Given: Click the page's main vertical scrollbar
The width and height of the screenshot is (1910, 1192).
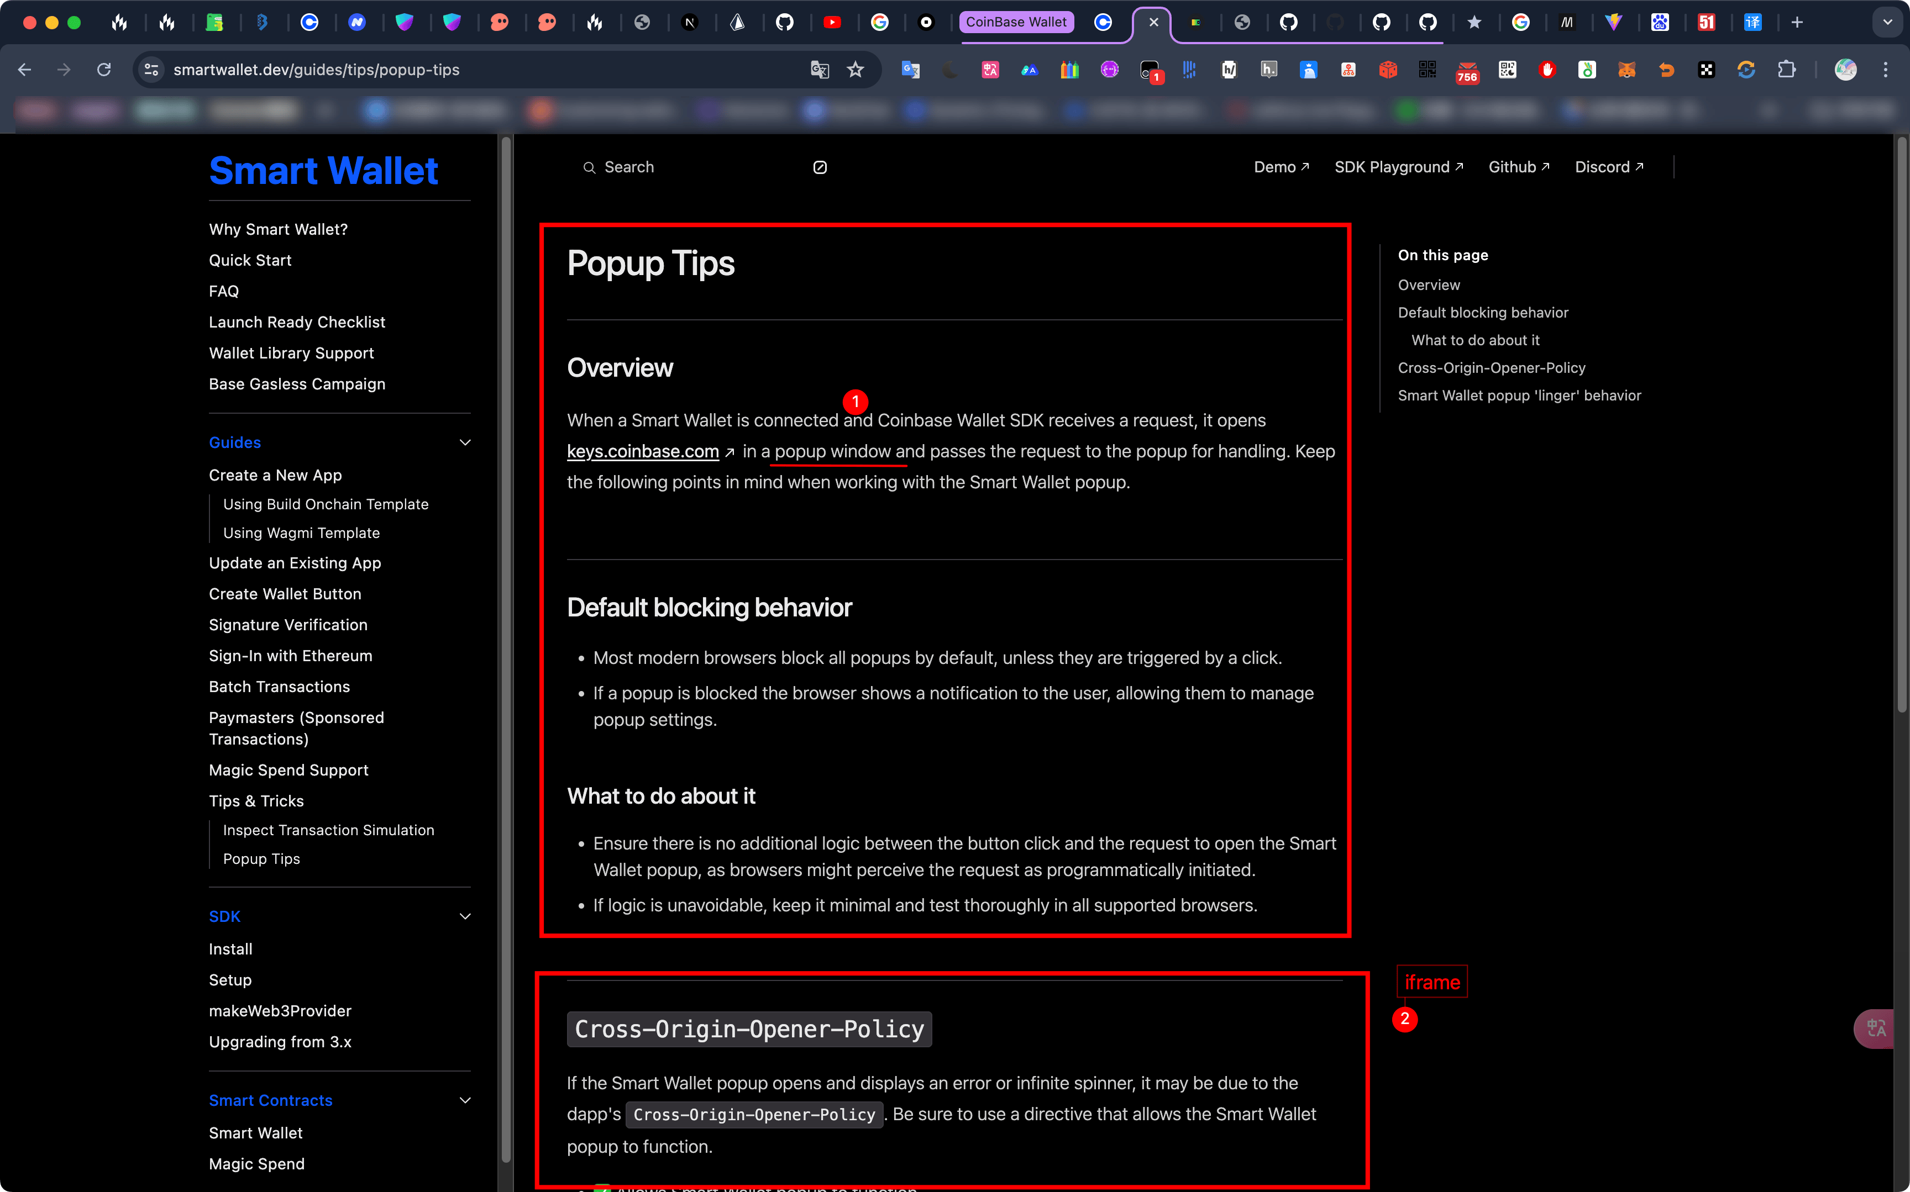Looking at the screenshot, I should pyautogui.click(x=1902, y=426).
